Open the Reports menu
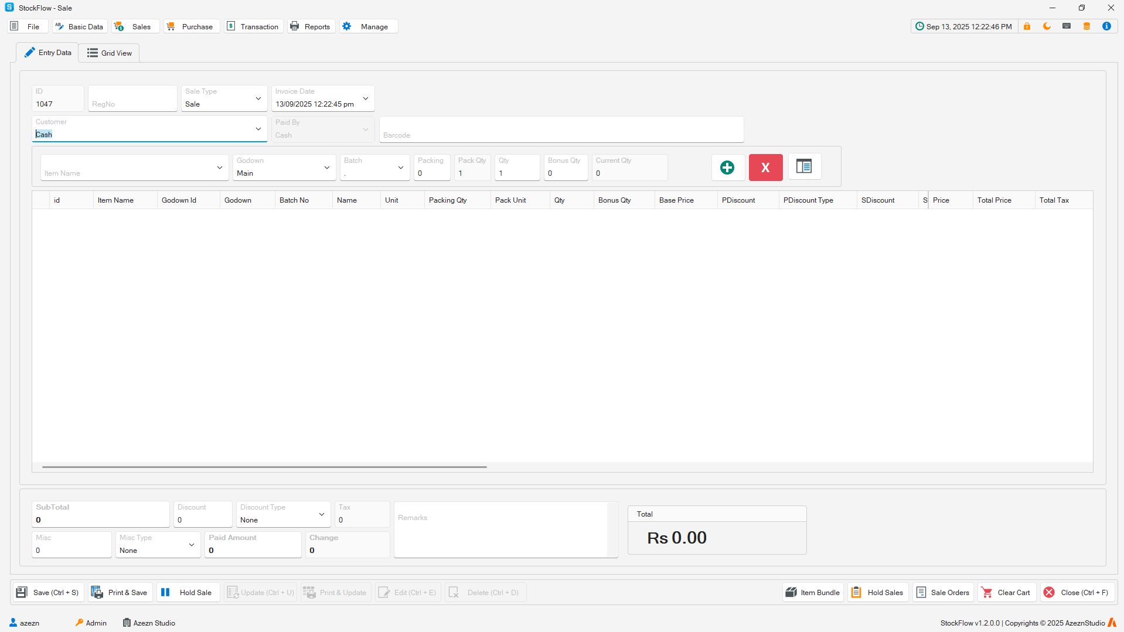 [311, 26]
